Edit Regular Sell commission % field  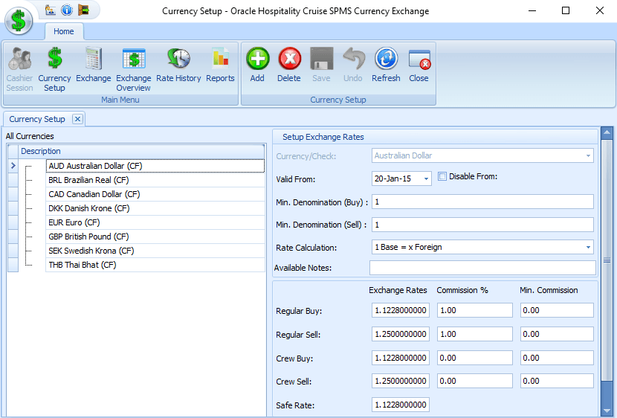(474, 334)
